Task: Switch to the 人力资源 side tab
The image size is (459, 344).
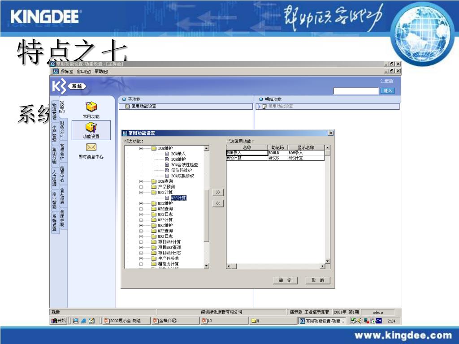Action: tap(54, 178)
